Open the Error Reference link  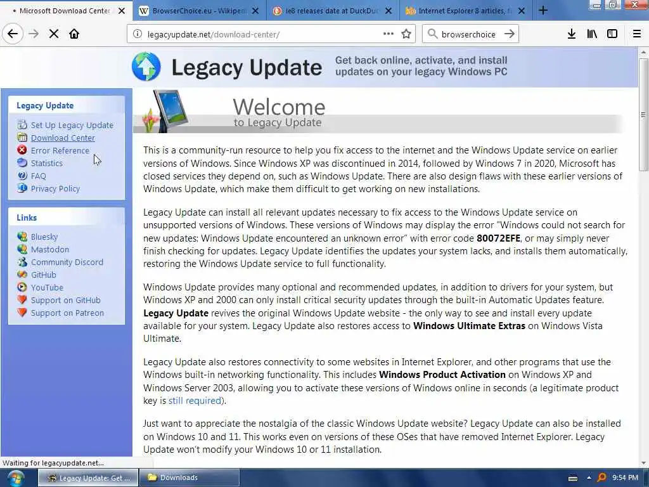[60, 150]
